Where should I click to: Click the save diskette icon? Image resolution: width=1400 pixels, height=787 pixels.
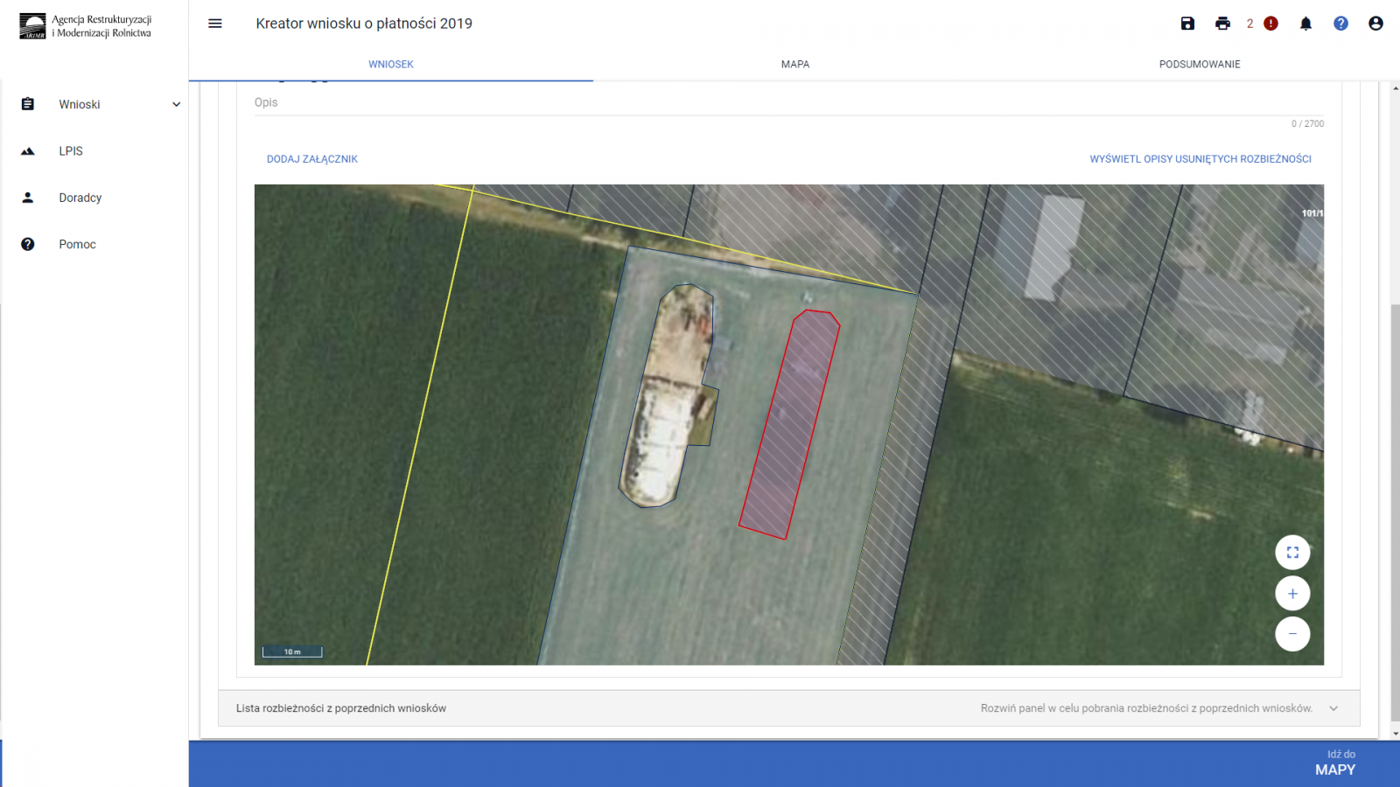point(1187,24)
